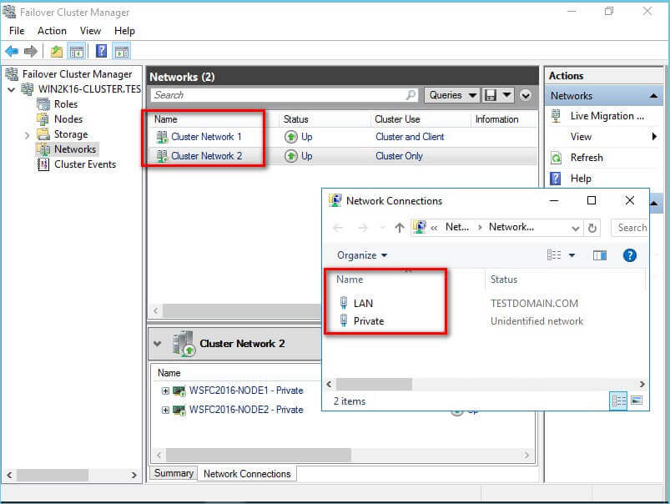Click the Status column header in Networks list

coord(295,119)
